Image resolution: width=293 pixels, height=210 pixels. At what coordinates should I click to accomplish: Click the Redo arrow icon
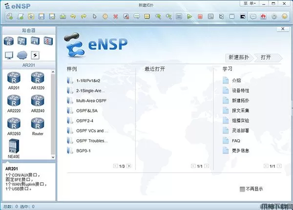point(84,17)
